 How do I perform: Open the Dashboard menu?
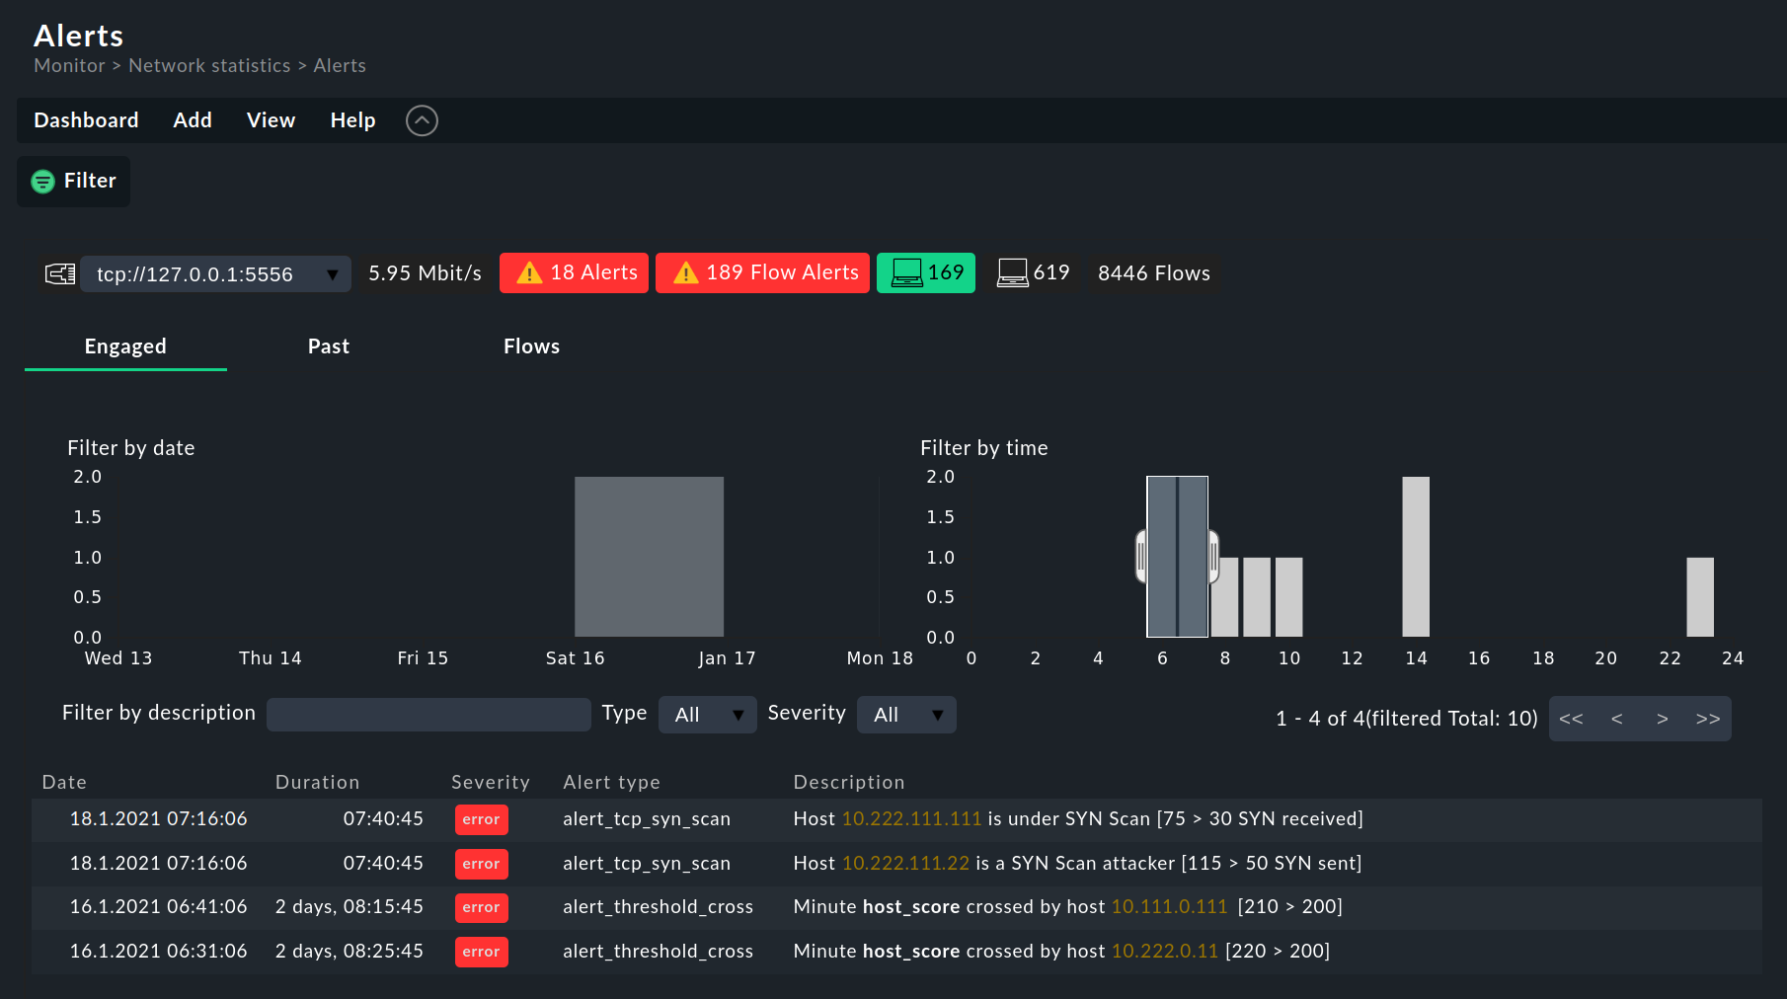point(86,120)
